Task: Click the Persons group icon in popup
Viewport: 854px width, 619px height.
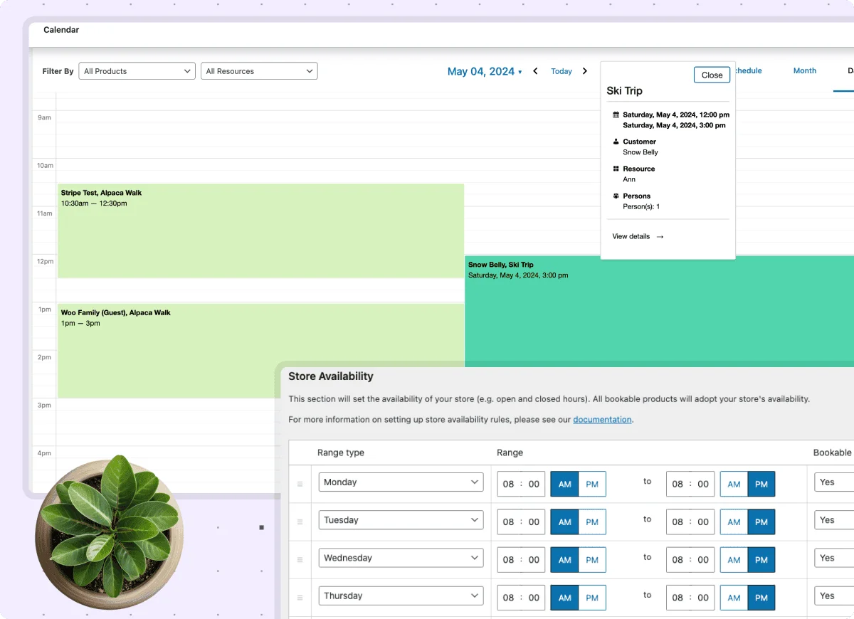Action: click(x=616, y=196)
